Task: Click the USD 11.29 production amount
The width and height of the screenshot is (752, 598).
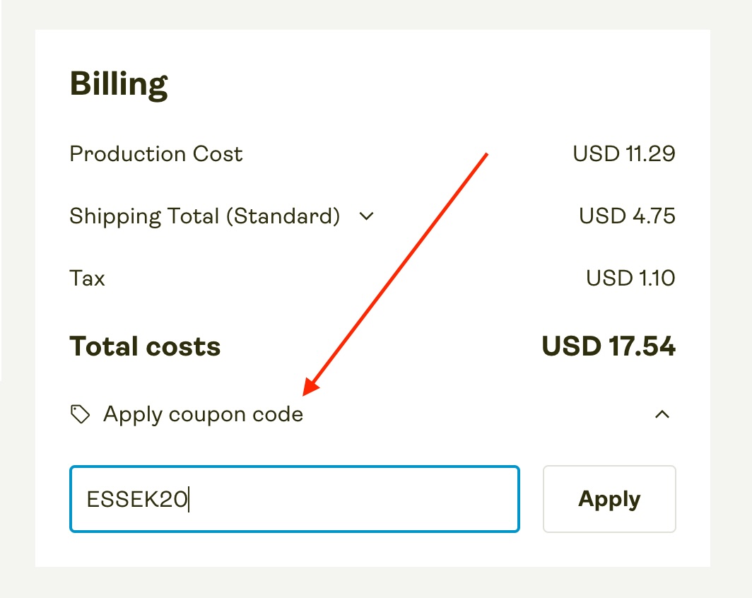Action: pos(623,154)
